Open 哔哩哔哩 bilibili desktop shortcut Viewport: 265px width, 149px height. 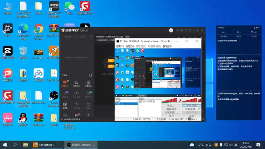8,120
